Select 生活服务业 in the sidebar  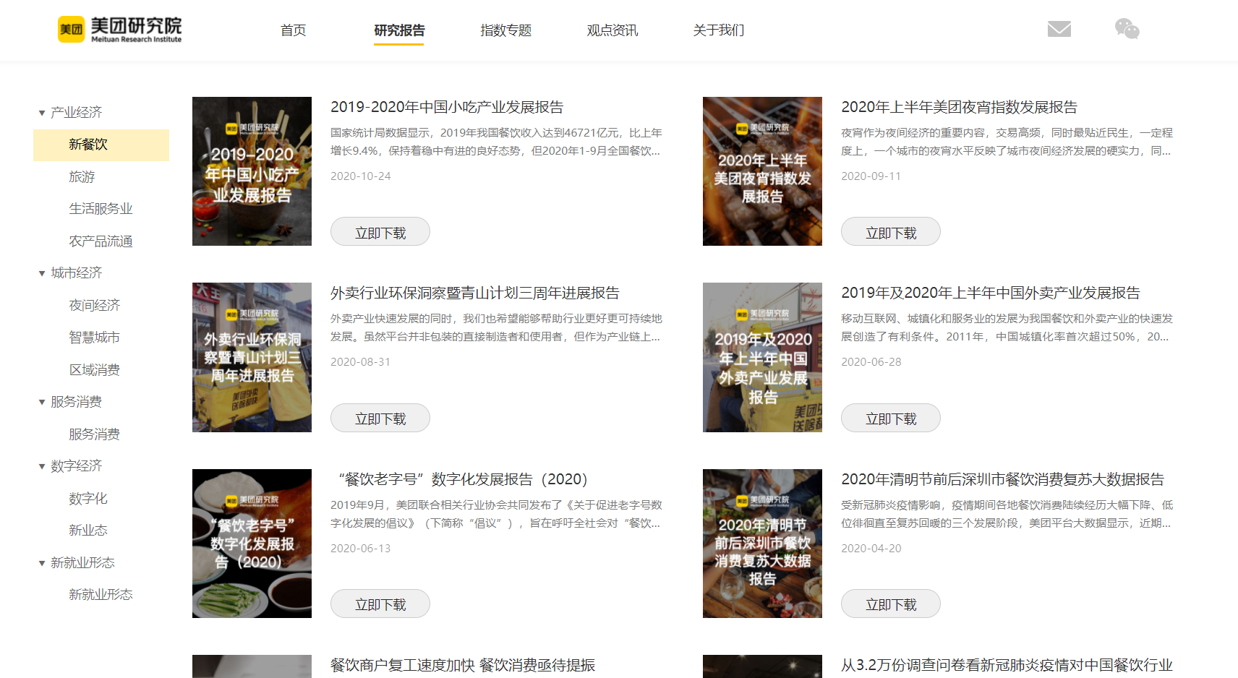[x=101, y=209]
